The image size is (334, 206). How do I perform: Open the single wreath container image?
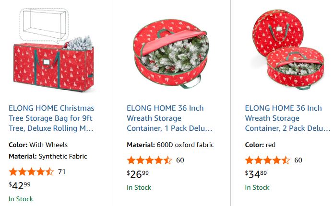(x=171, y=53)
